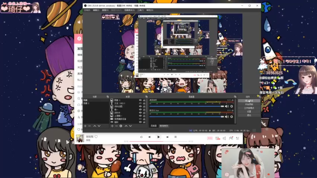The width and height of the screenshot is (317, 178).
Task: Open music player volume control
Action: point(224,138)
